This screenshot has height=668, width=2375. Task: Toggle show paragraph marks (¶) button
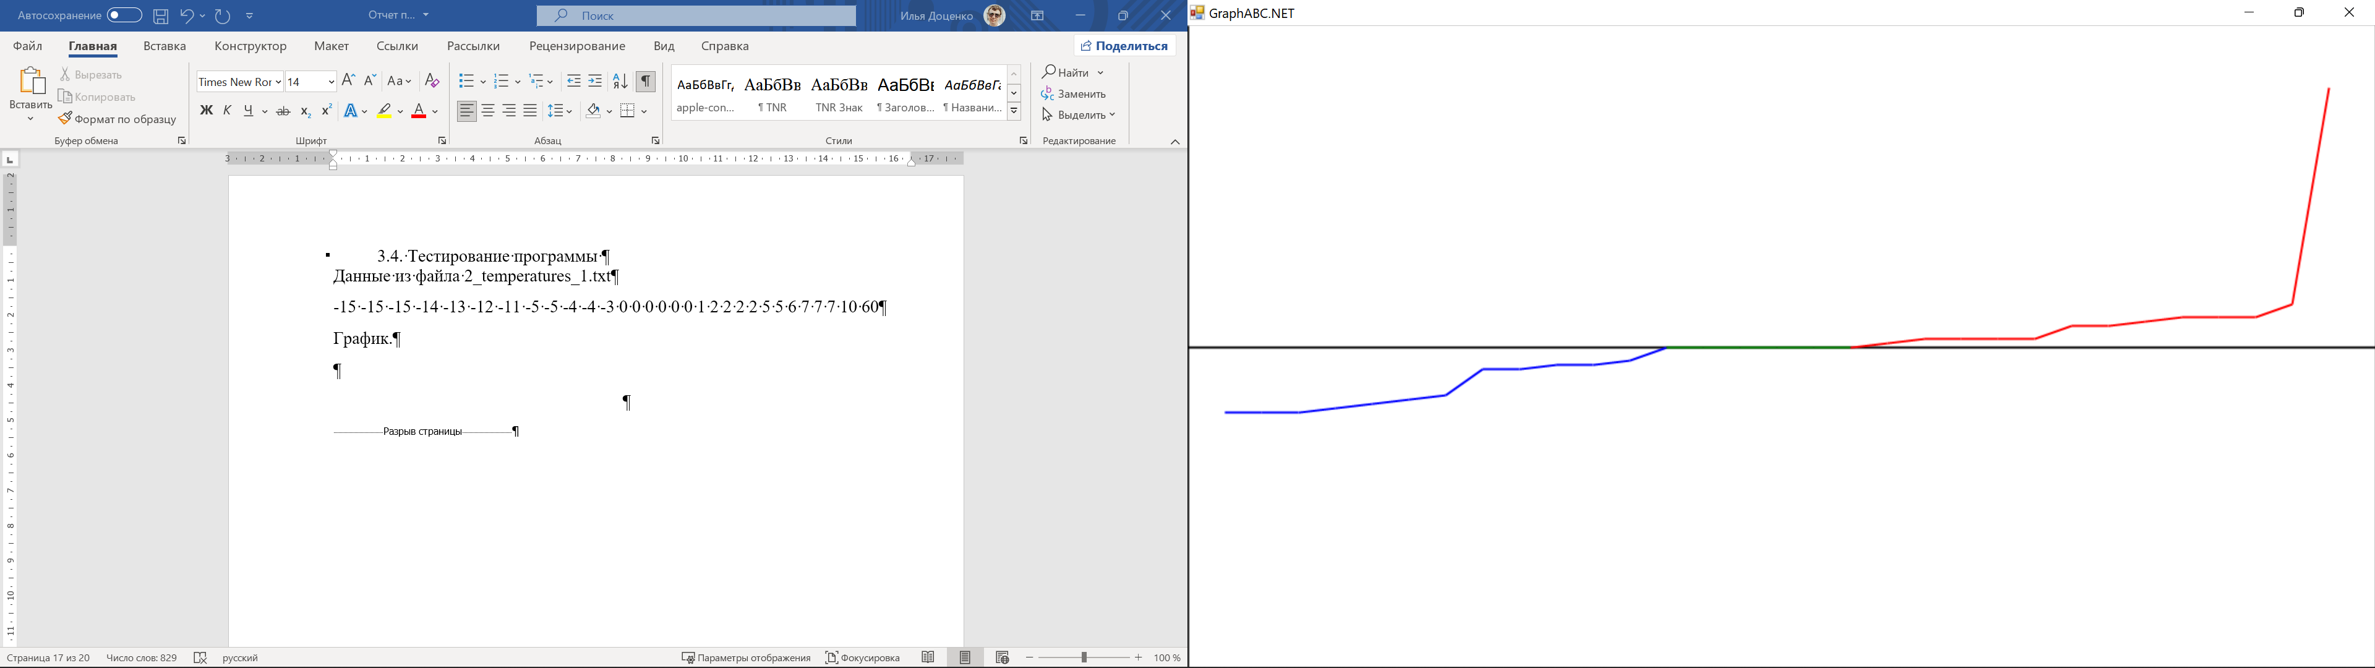tap(645, 81)
